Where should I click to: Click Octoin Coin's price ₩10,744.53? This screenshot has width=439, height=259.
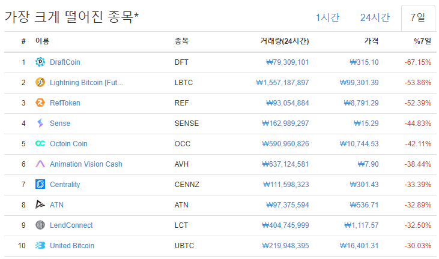(359, 143)
